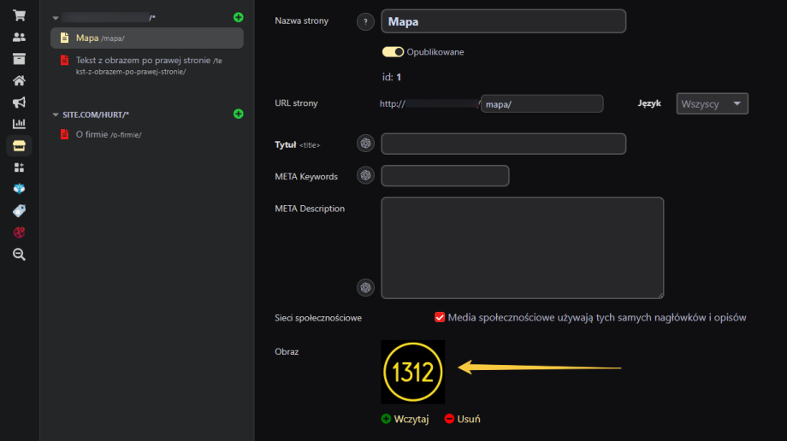
Task: Click the help question mark next to Nazwa strony
Action: [365, 21]
